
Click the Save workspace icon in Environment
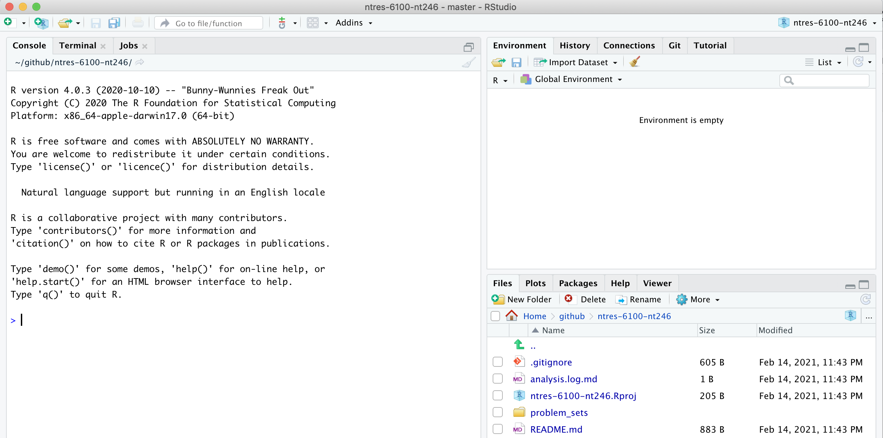click(x=516, y=62)
